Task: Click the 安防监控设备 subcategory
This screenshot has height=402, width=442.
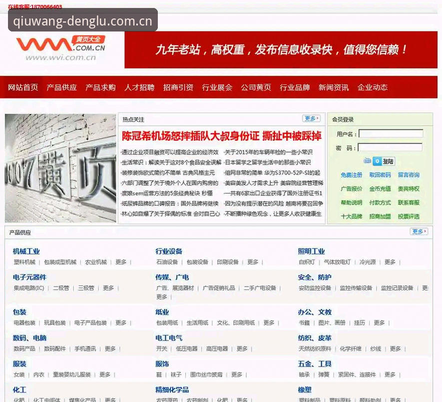Action: click(315, 288)
